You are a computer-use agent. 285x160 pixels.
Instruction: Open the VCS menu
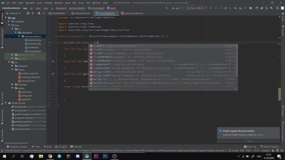point(88,3)
